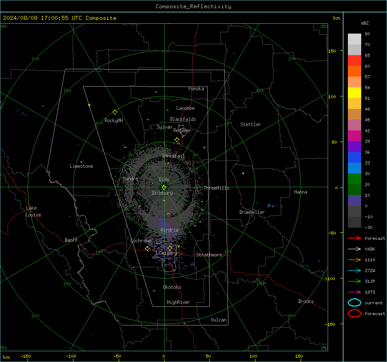Choose the magenta 18TS arrow legend icon
The image size is (387, 362).
[354, 292]
